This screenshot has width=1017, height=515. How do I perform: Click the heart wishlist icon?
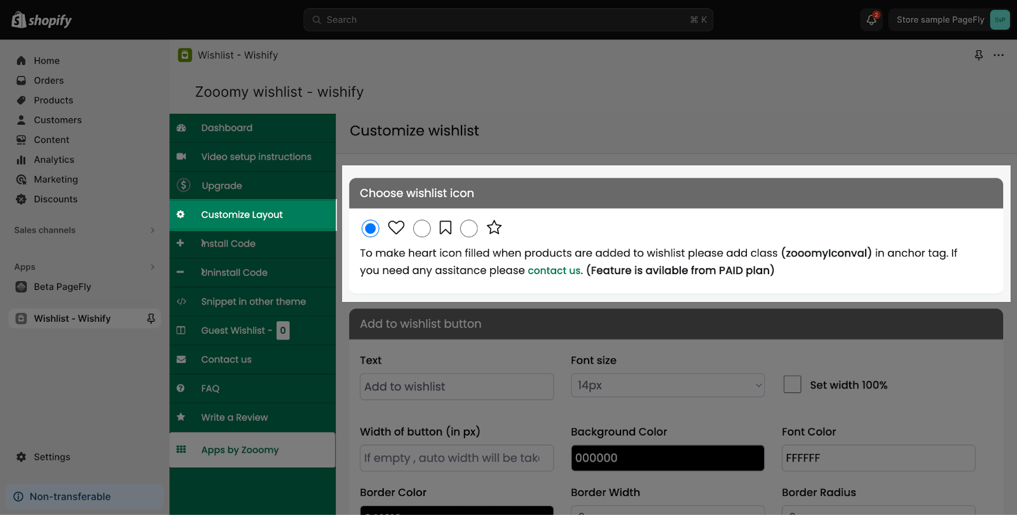396,227
